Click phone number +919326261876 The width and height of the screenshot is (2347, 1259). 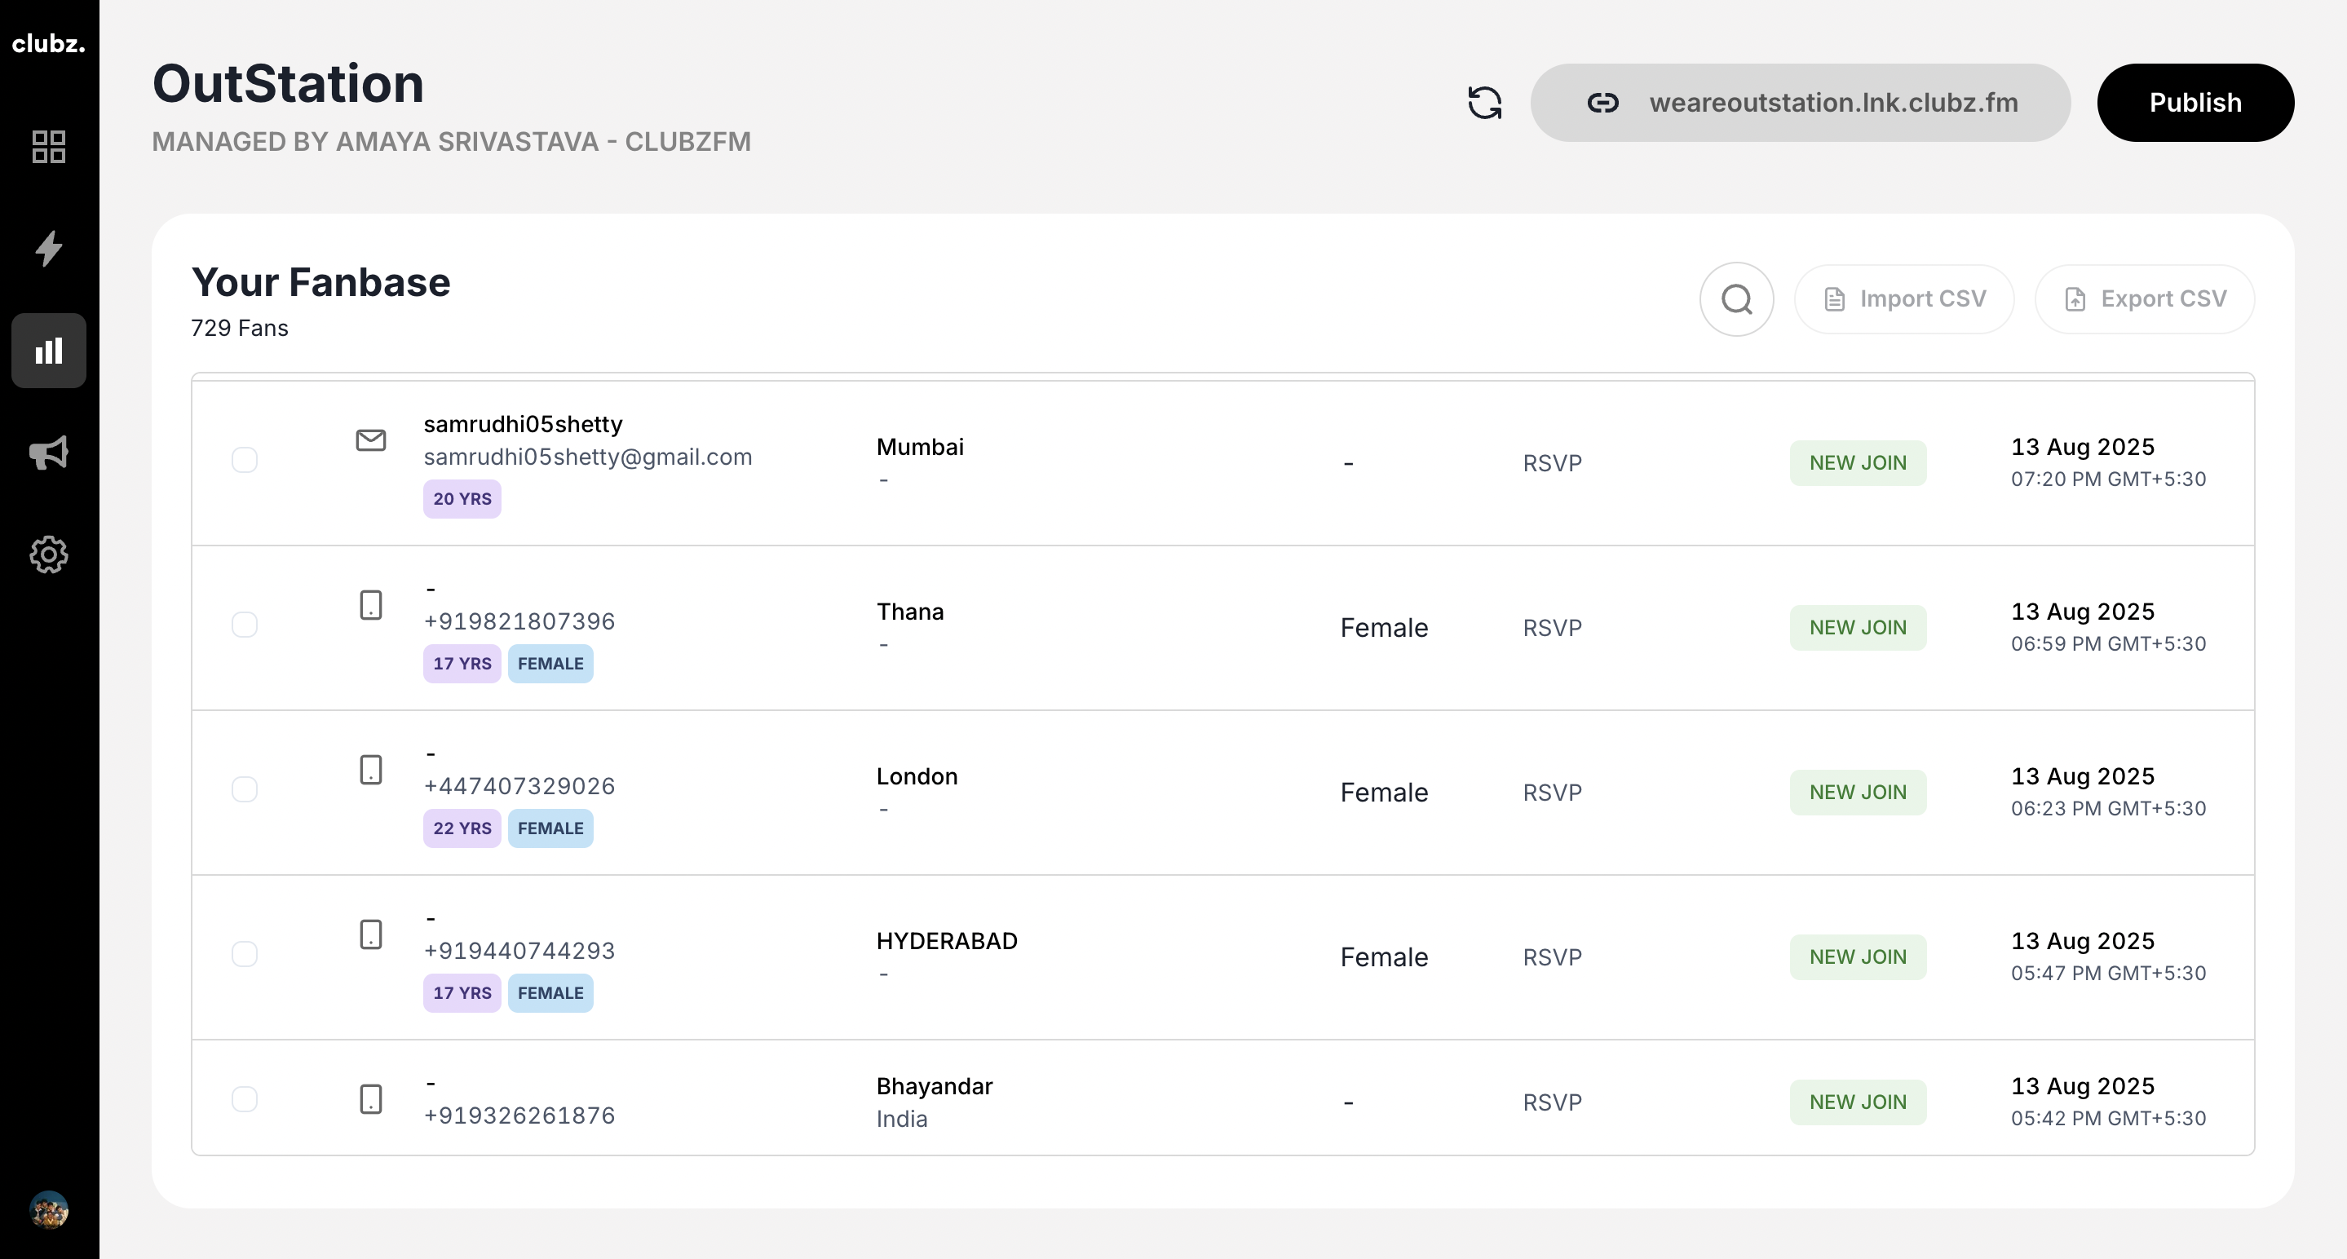[519, 1116]
